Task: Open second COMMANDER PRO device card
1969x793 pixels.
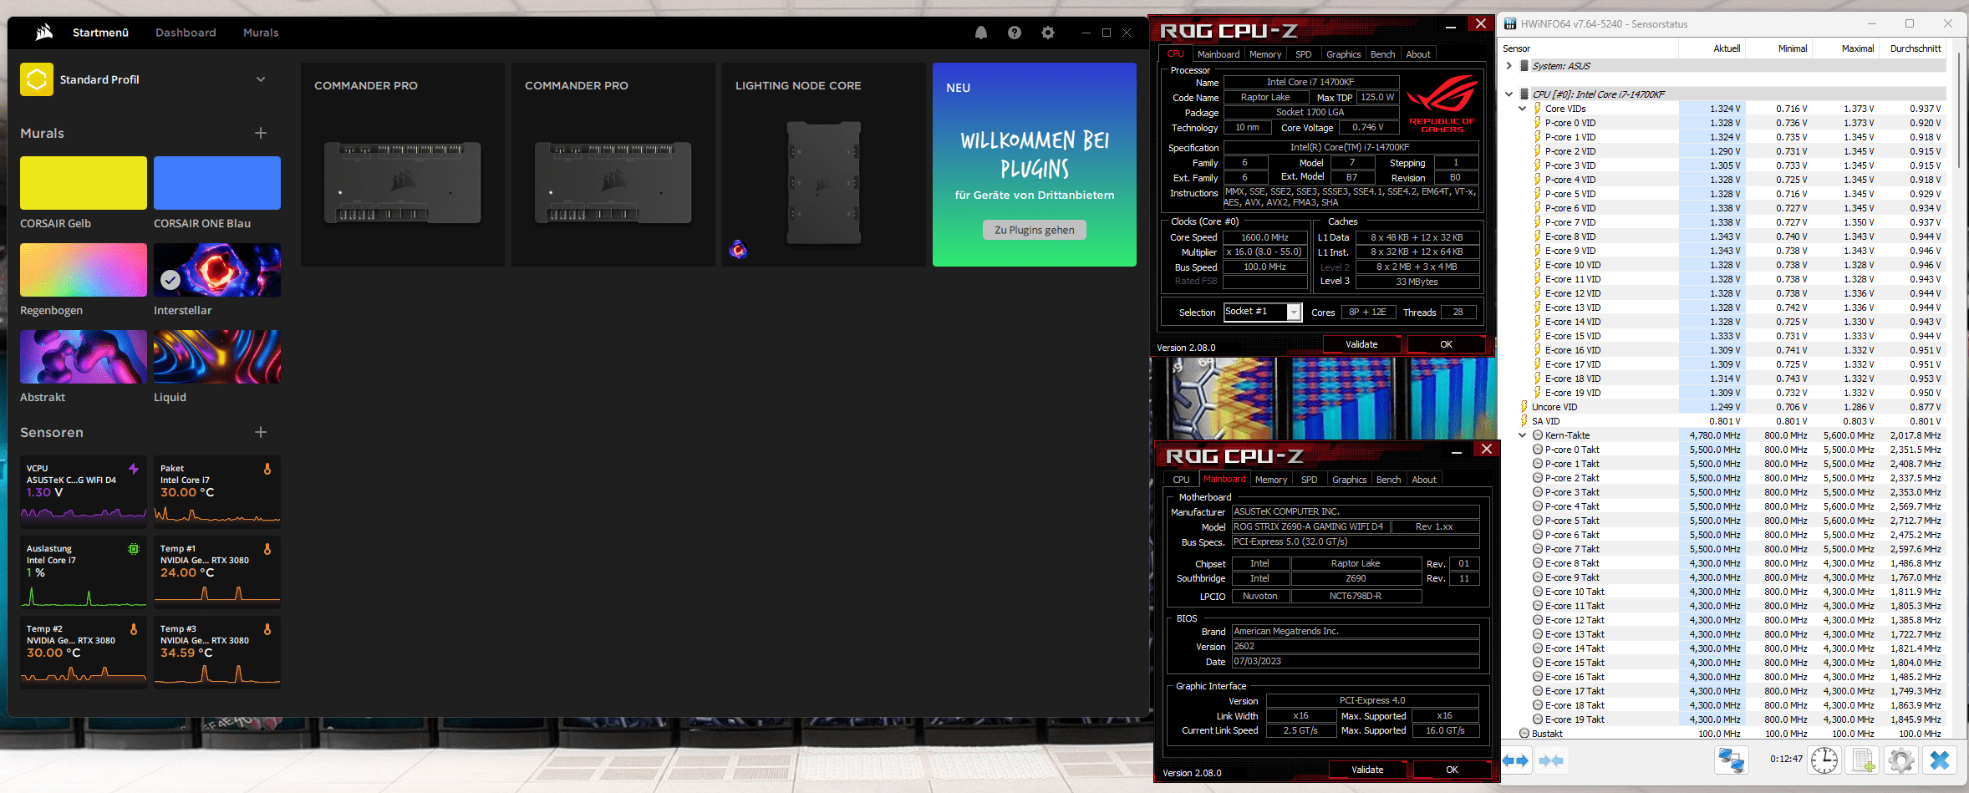Action: [613, 165]
